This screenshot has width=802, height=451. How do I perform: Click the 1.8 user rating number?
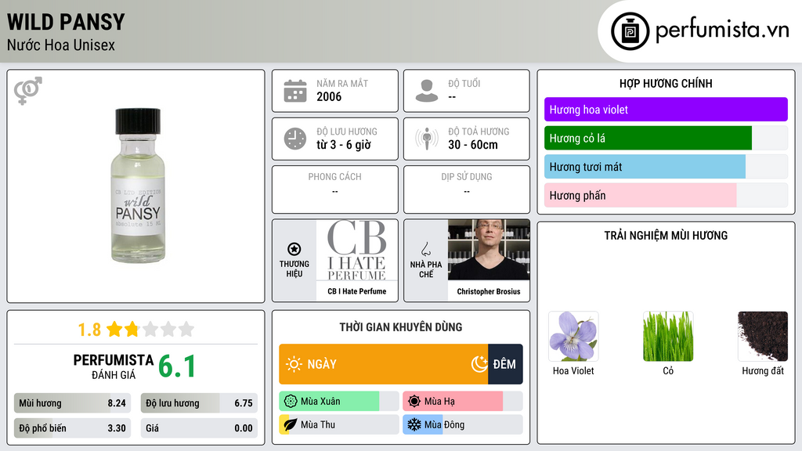89,330
